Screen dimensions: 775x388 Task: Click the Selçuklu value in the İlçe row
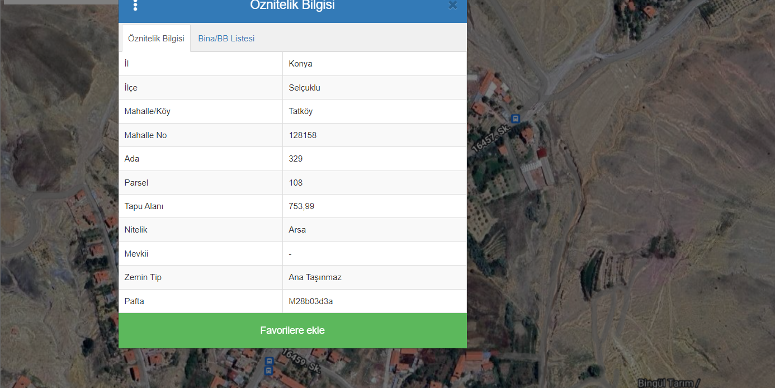tap(304, 88)
